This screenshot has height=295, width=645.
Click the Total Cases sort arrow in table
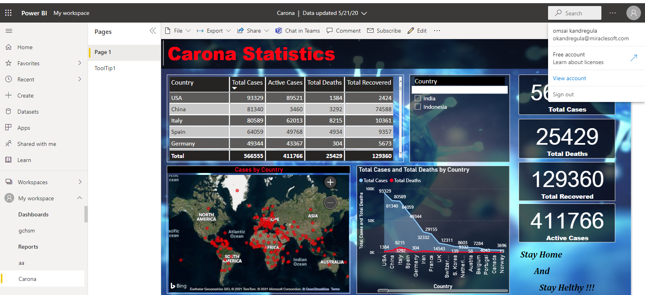click(235, 88)
